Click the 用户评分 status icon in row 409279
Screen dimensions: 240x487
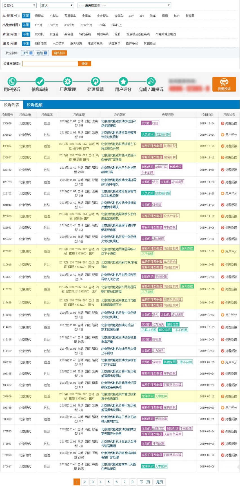pyautogui.click(x=223, y=362)
